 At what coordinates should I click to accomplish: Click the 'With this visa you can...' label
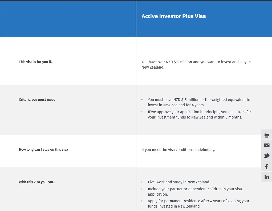(x=37, y=182)
